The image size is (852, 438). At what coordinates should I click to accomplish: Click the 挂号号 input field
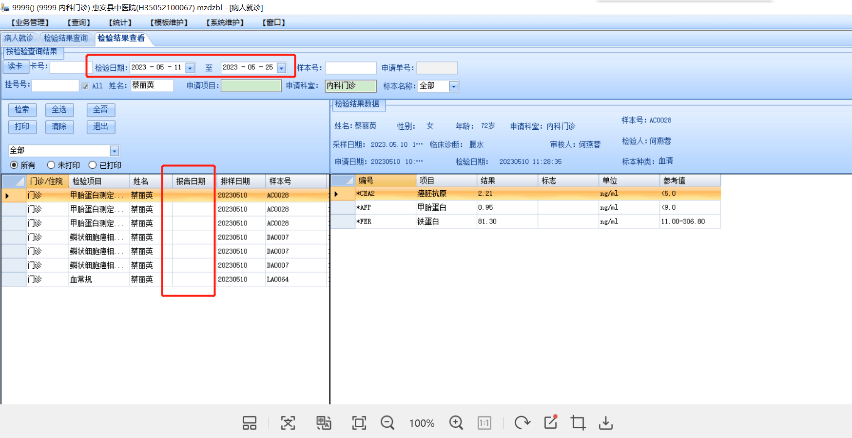[x=55, y=86]
